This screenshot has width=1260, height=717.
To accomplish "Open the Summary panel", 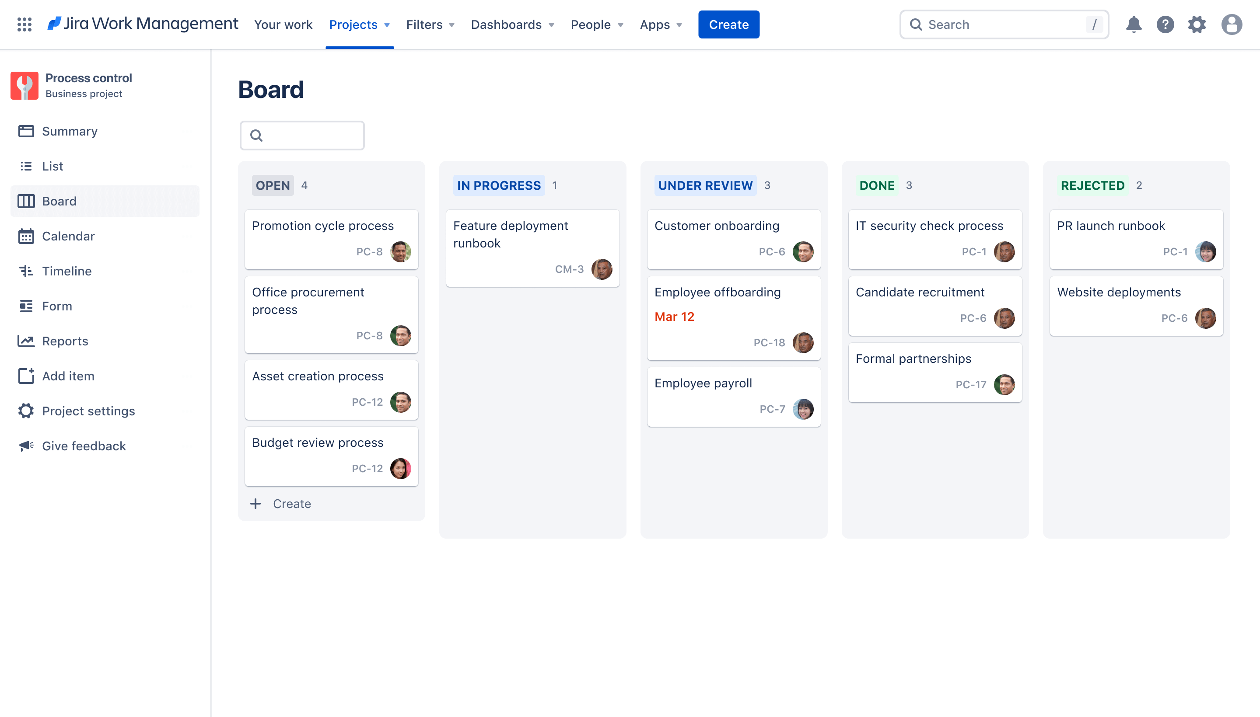I will (x=69, y=131).
